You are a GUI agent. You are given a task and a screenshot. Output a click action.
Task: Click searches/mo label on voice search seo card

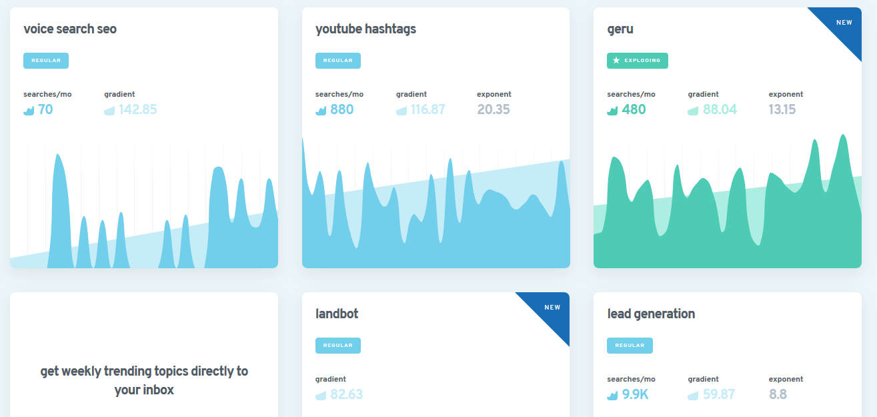click(x=47, y=94)
